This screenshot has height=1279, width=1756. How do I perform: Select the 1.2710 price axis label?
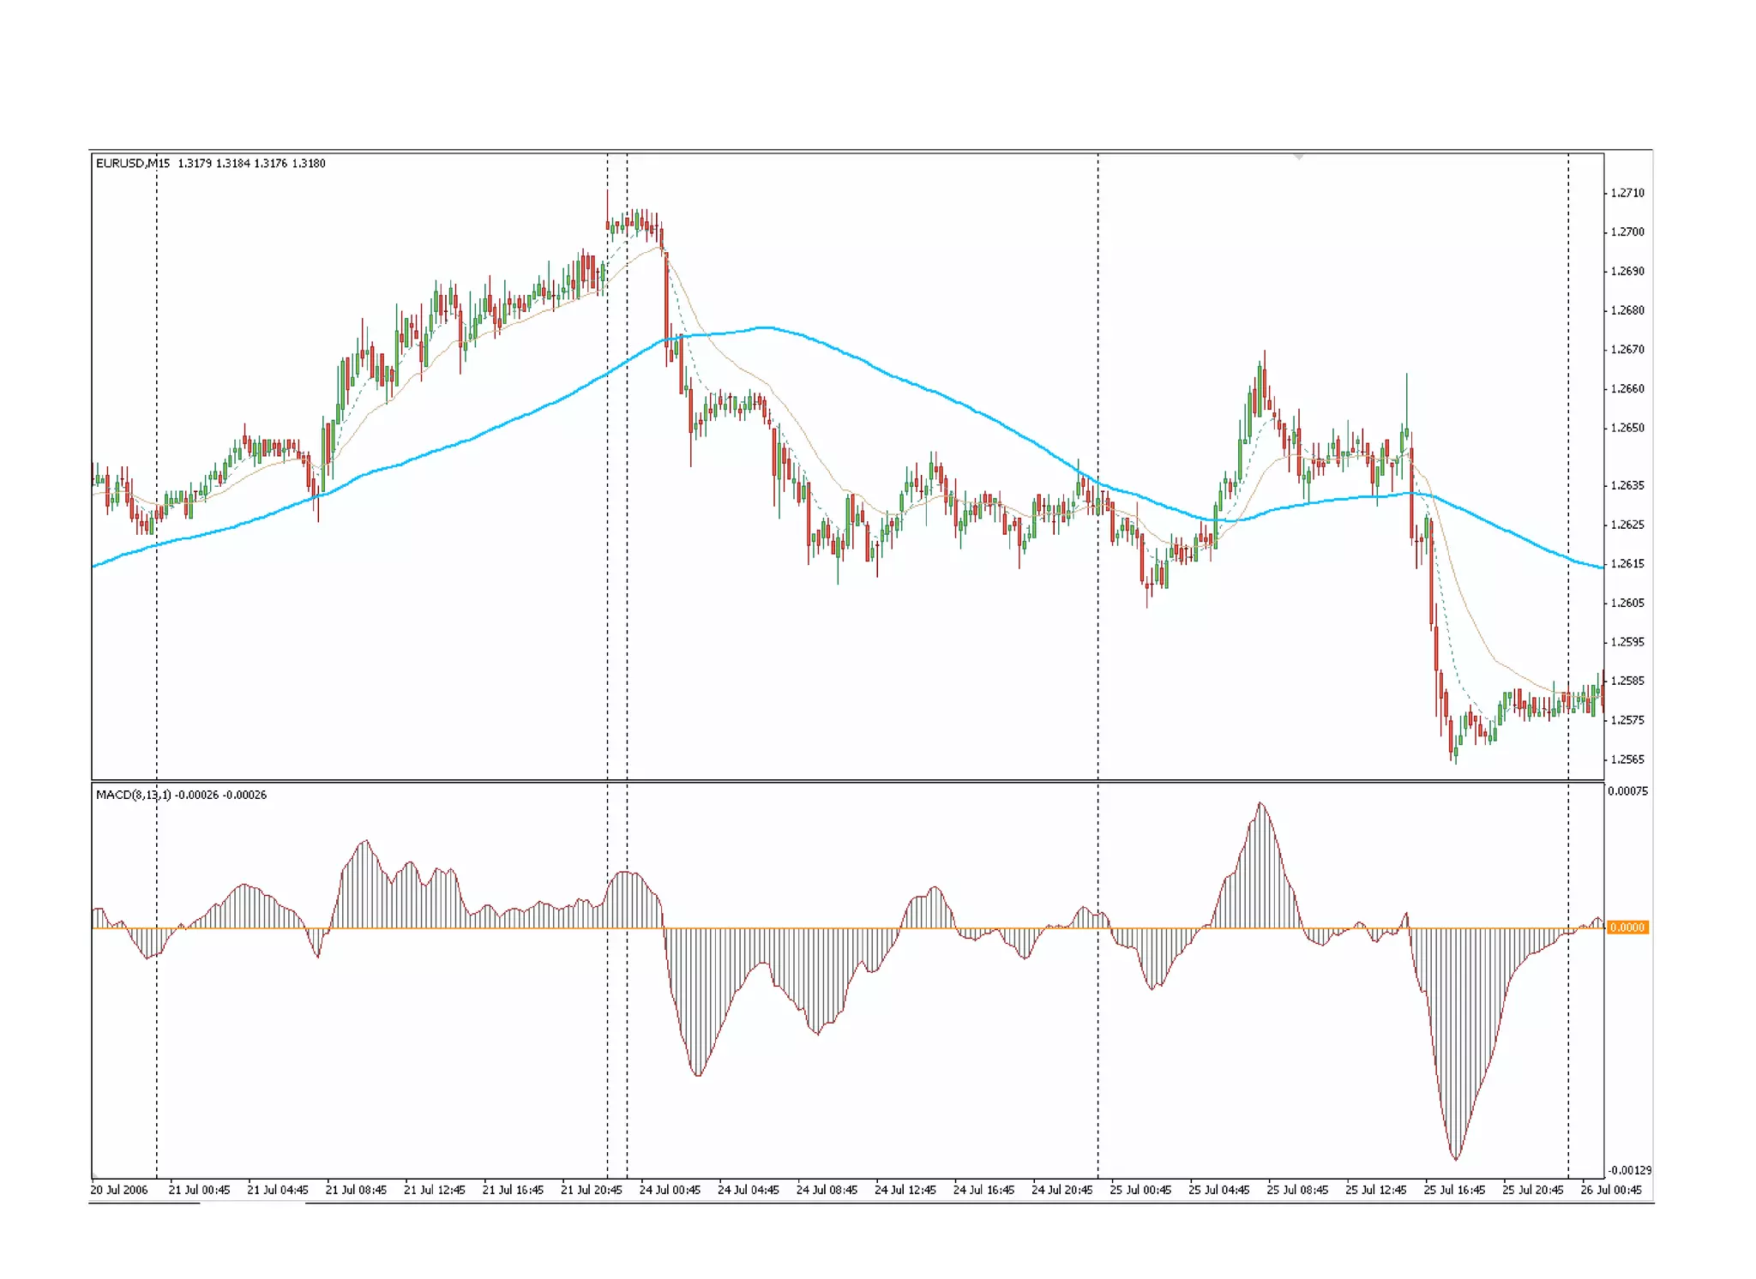(x=1627, y=193)
